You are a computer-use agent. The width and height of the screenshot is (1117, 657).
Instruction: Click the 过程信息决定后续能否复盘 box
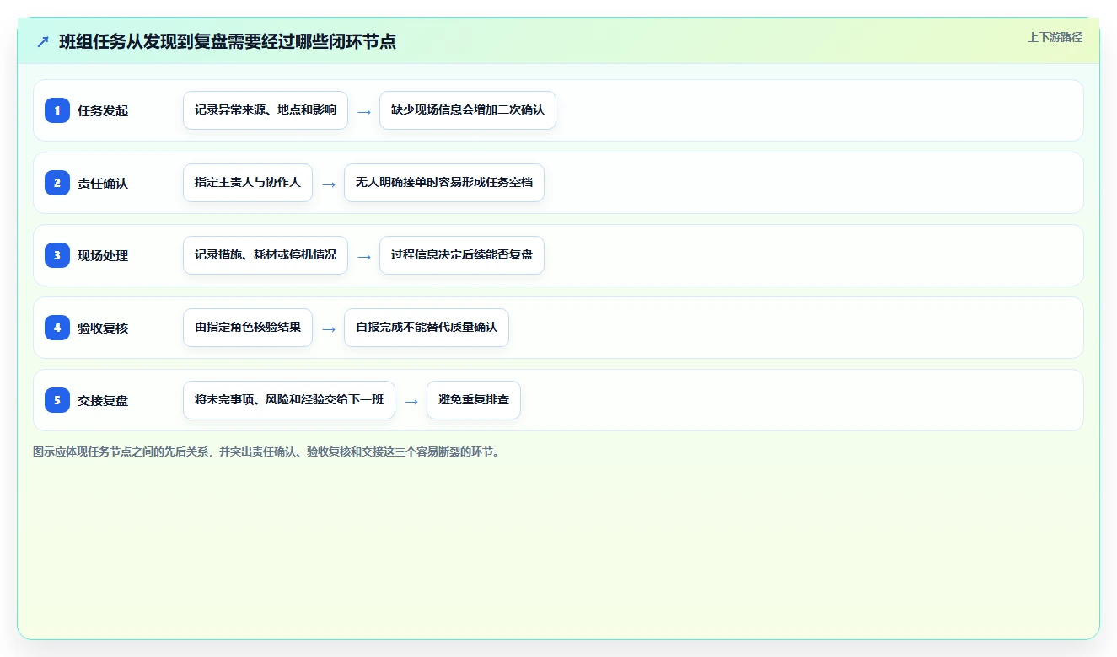[x=462, y=255]
